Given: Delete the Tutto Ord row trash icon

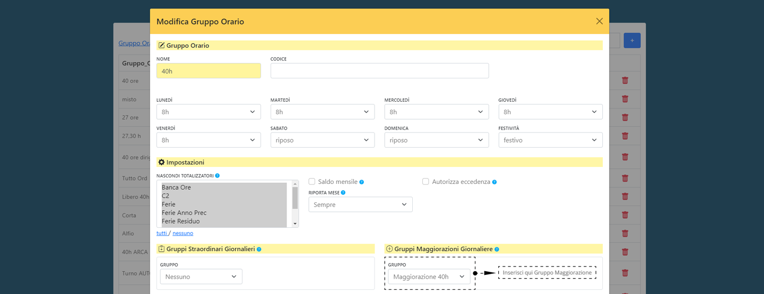Looking at the screenshot, I should pos(625,178).
